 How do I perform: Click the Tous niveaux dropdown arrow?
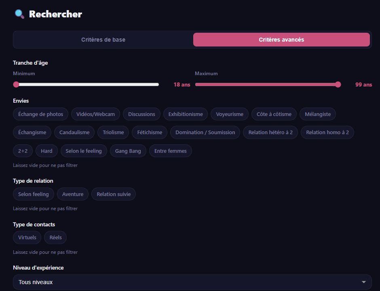point(363,282)
